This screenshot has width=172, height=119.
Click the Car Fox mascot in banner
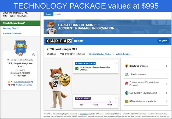51,27
